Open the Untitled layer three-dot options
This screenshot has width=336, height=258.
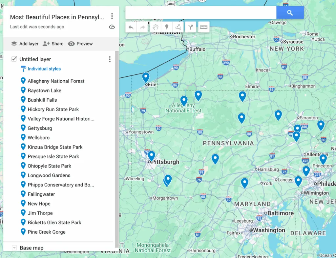click(x=110, y=59)
